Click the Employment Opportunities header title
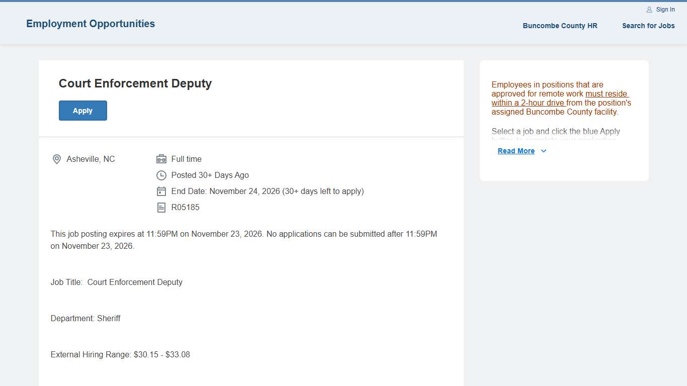This screenshot has width=687, height=386. coord(91,24)
